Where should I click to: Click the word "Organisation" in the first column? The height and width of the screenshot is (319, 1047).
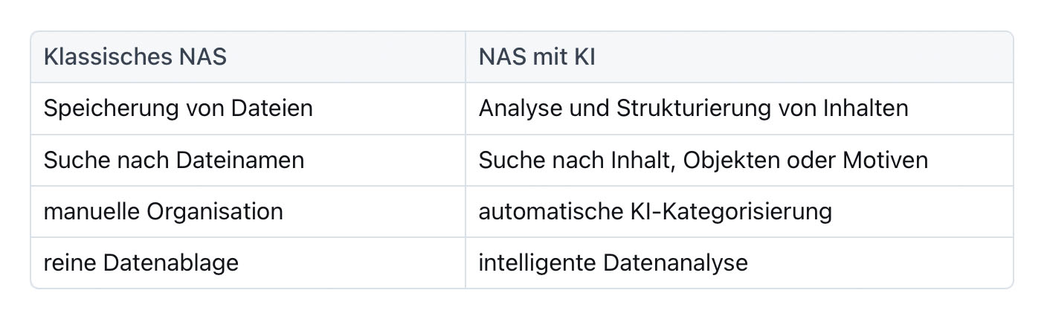point(215,211)
